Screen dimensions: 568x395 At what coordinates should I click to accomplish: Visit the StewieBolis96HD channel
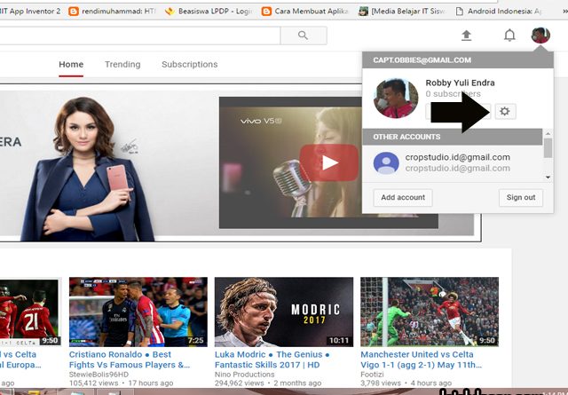99,375
